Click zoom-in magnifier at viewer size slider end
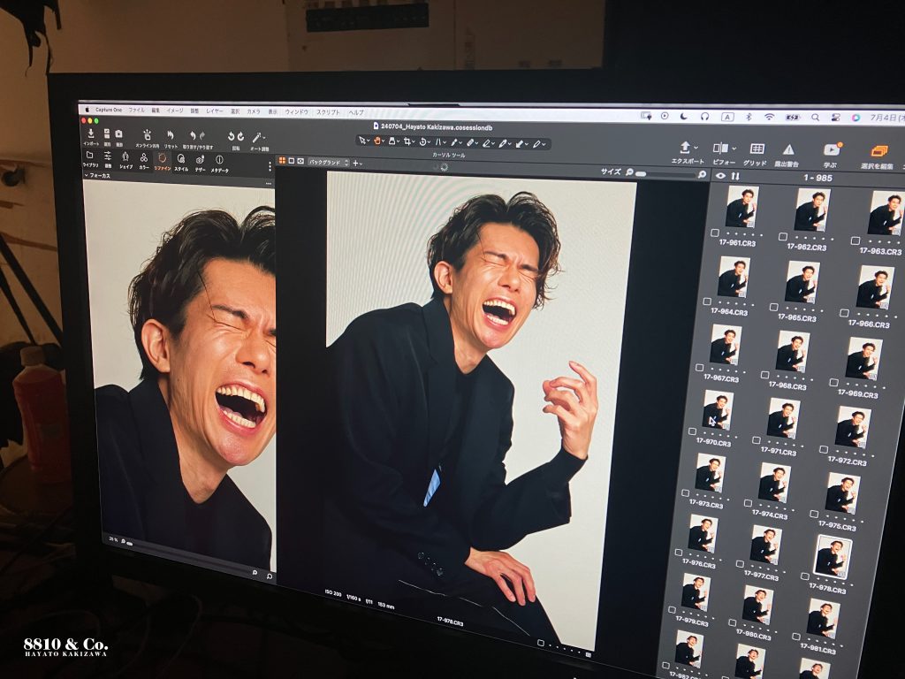This screenshot has height=679, width=905. (x=702, y=174)
